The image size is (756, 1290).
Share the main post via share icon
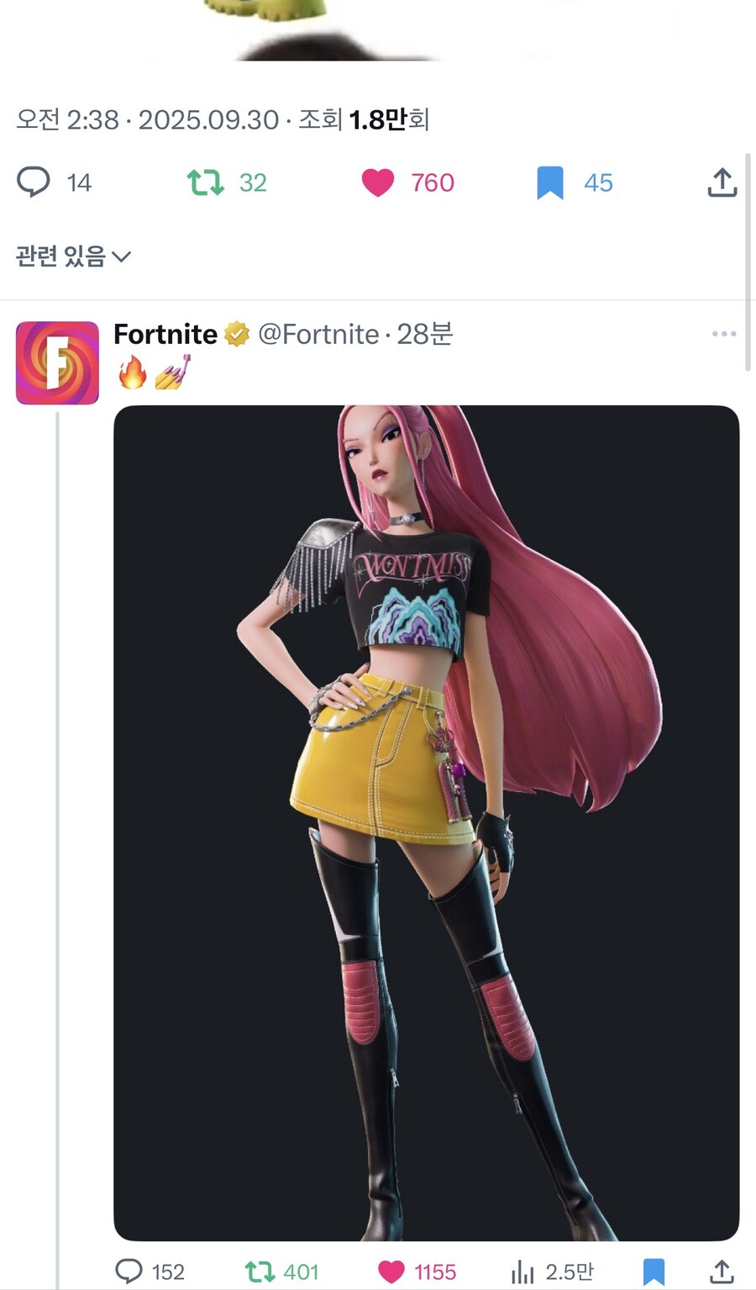point(722,182)
